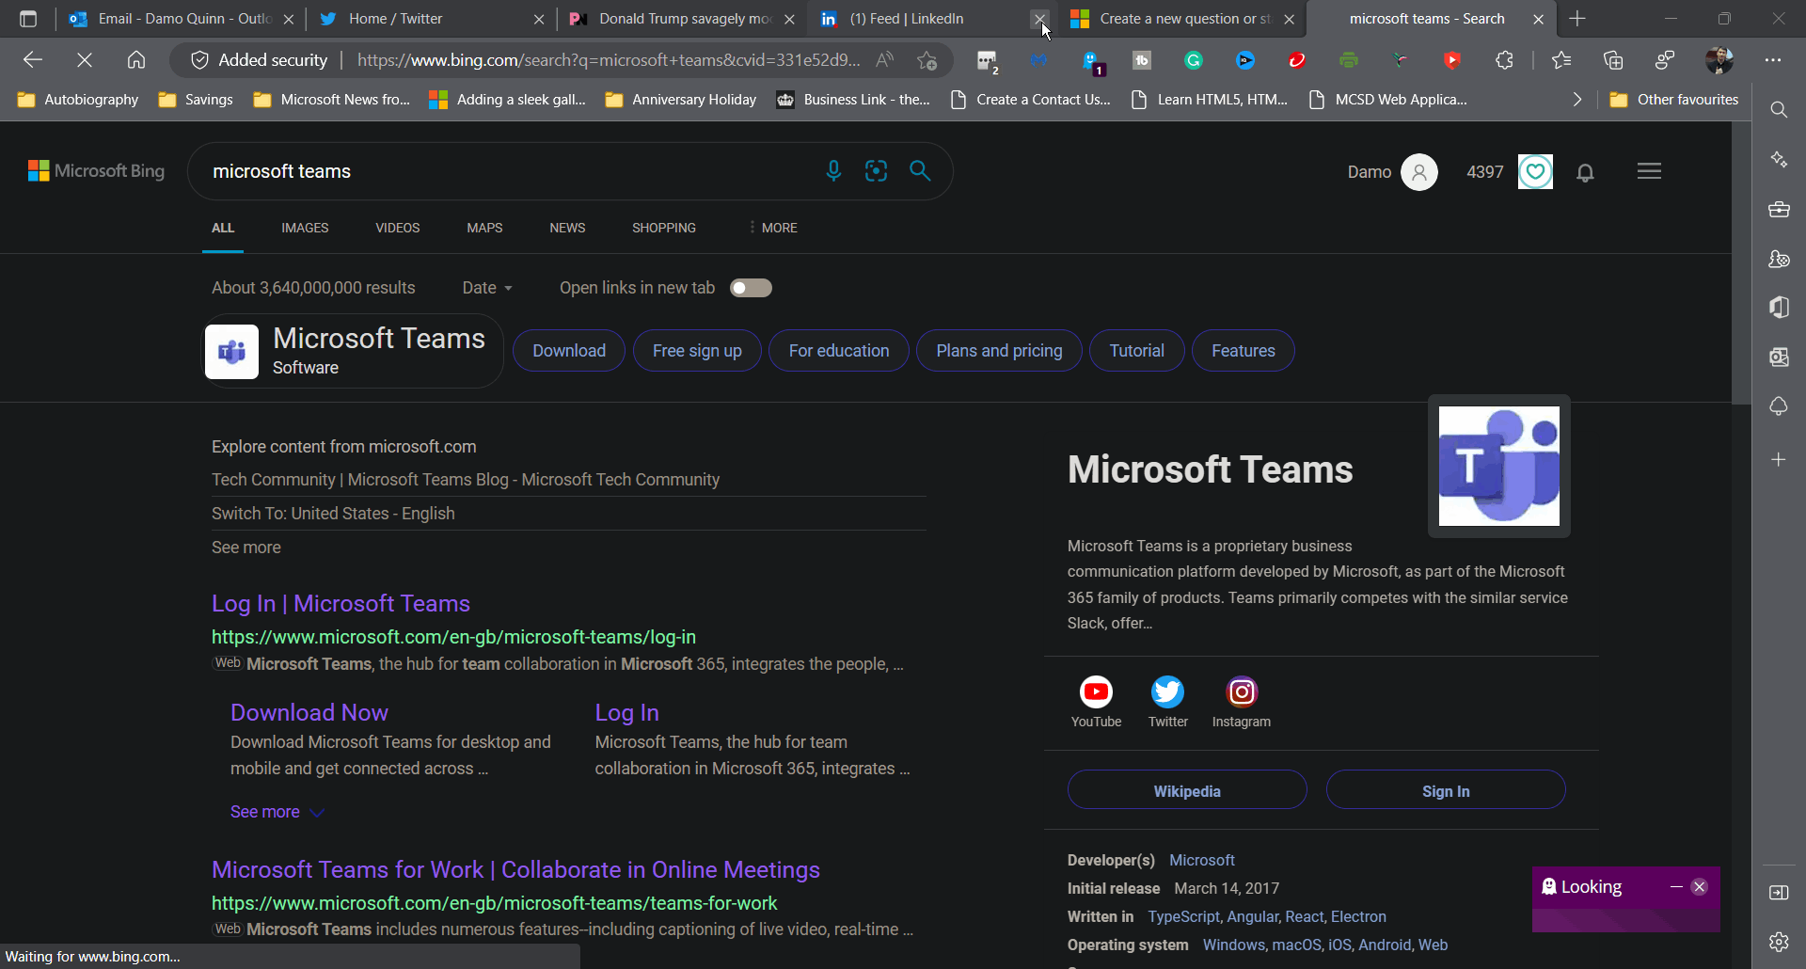Click the browser address bar URL
The height and width of the screenshot is (969, 1806).
[609, 60]
